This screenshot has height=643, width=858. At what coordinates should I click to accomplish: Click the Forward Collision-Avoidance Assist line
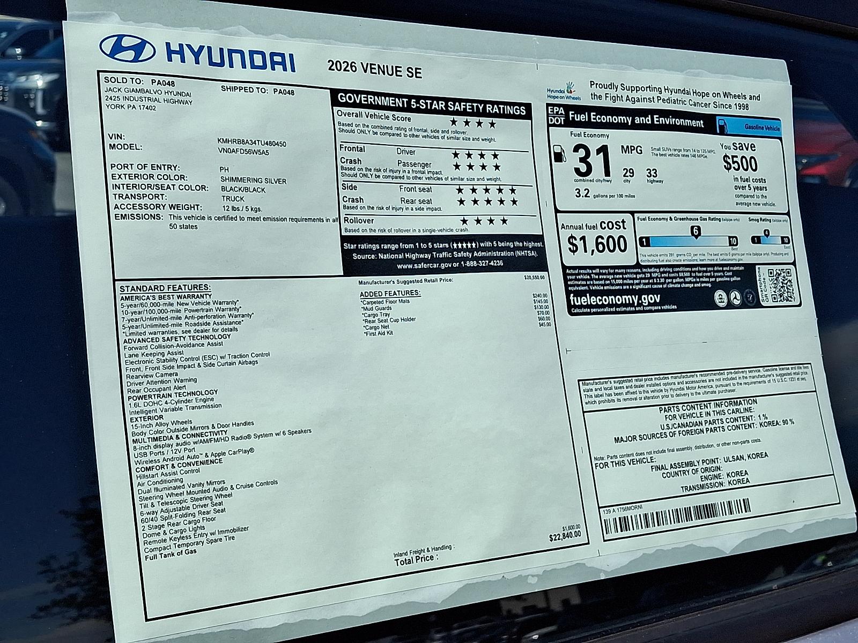tap(173, 346)
